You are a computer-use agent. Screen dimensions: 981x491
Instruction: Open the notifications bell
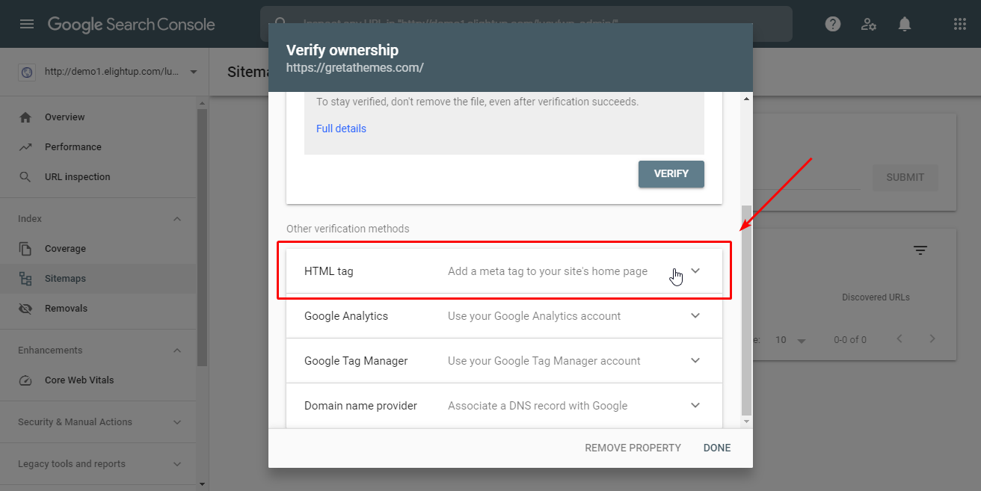pos(905,24)
